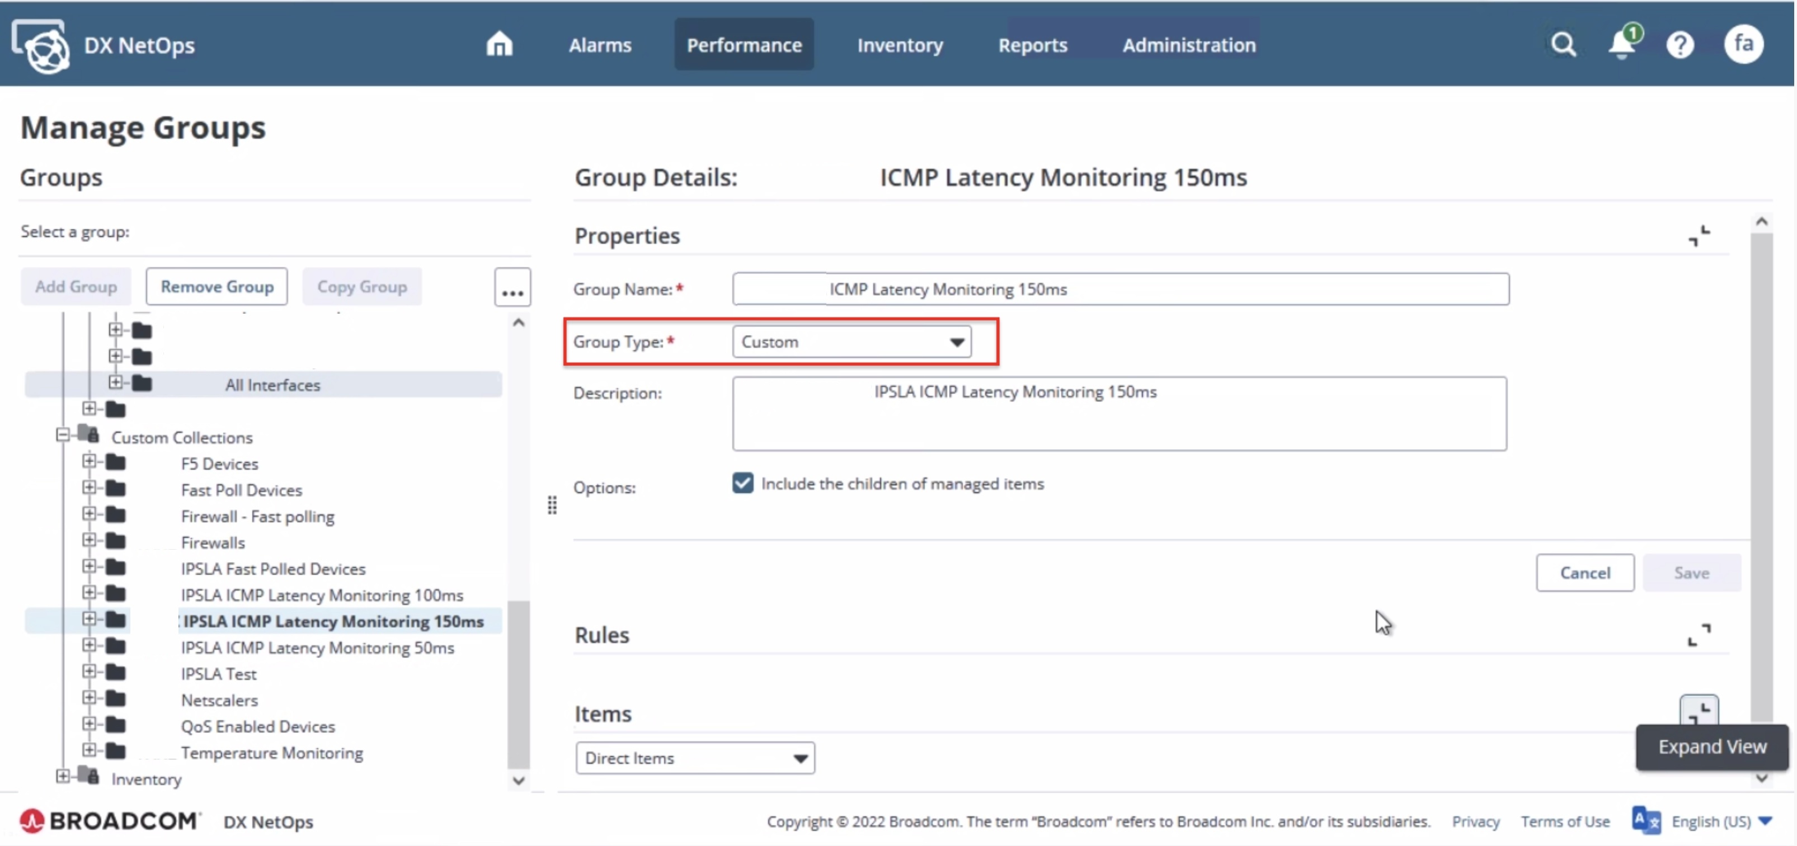The width and height of the screenshot is (1797, 846).
Task: Open the search magnifier icon
Action: point(1563,45)
